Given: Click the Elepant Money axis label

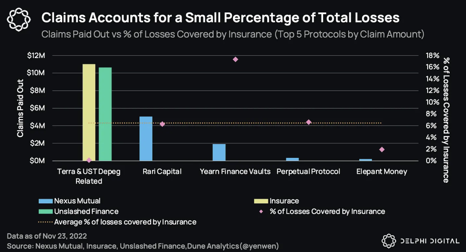Looking at the screenshot, I should point(381,172).
